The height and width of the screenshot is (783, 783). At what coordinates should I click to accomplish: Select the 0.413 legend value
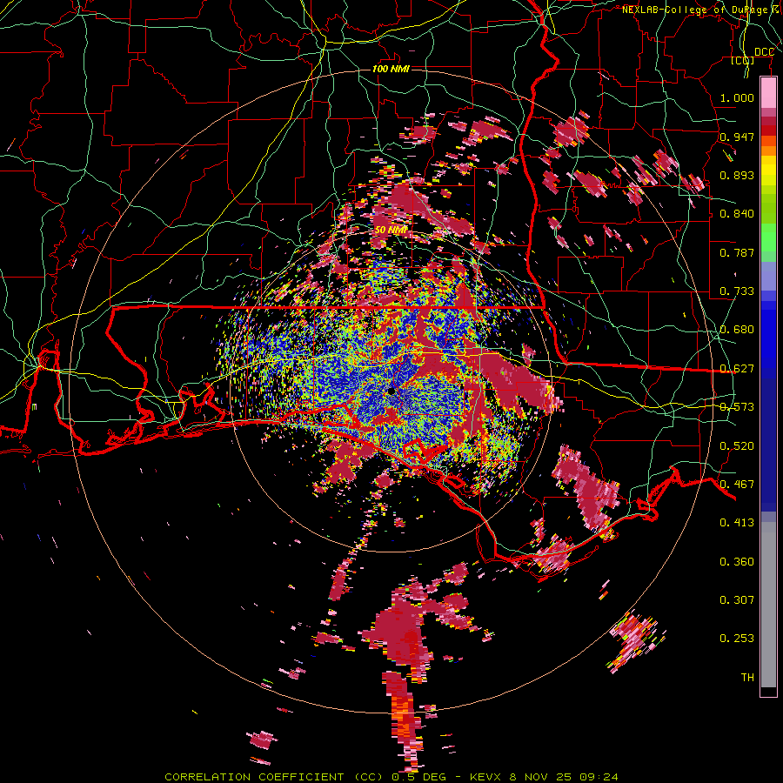click(737, 523)
